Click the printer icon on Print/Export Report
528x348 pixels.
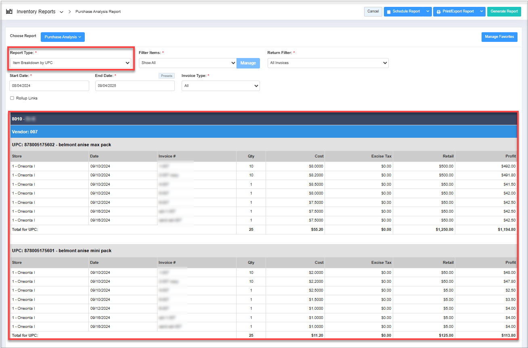pyautogui.click(x=438, y=12)
